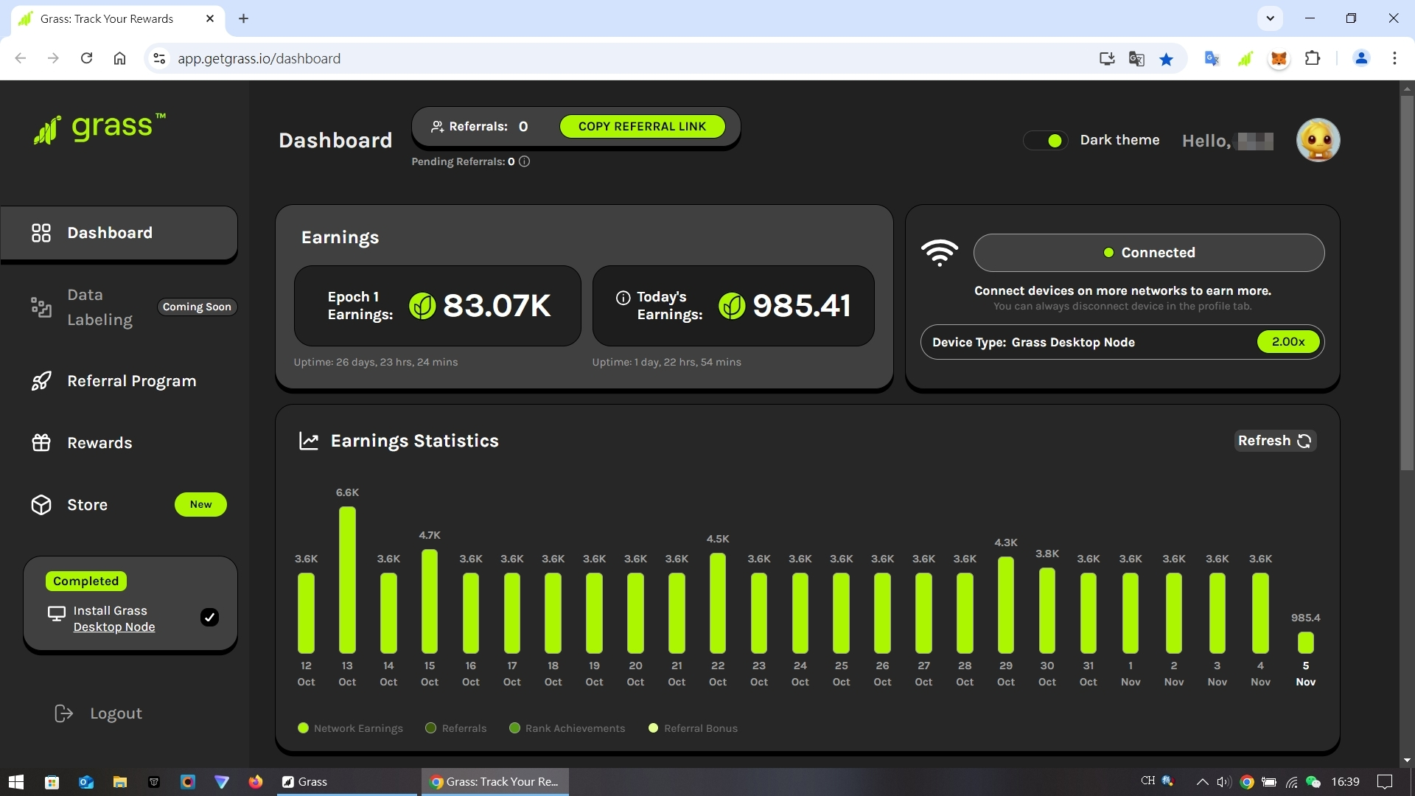Reload the page with refresh icon
The height and width of the screenshot is (796, 1415).
86,58
